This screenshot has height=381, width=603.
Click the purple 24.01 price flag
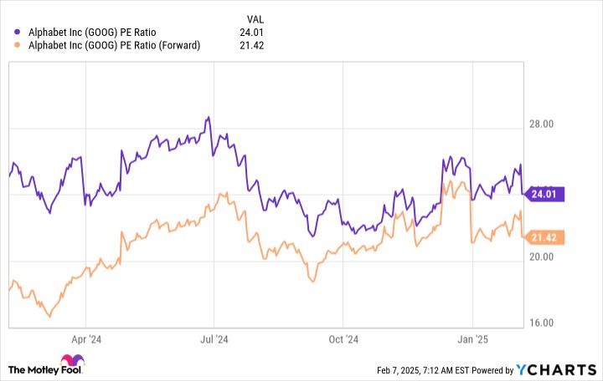pos(544,194)
